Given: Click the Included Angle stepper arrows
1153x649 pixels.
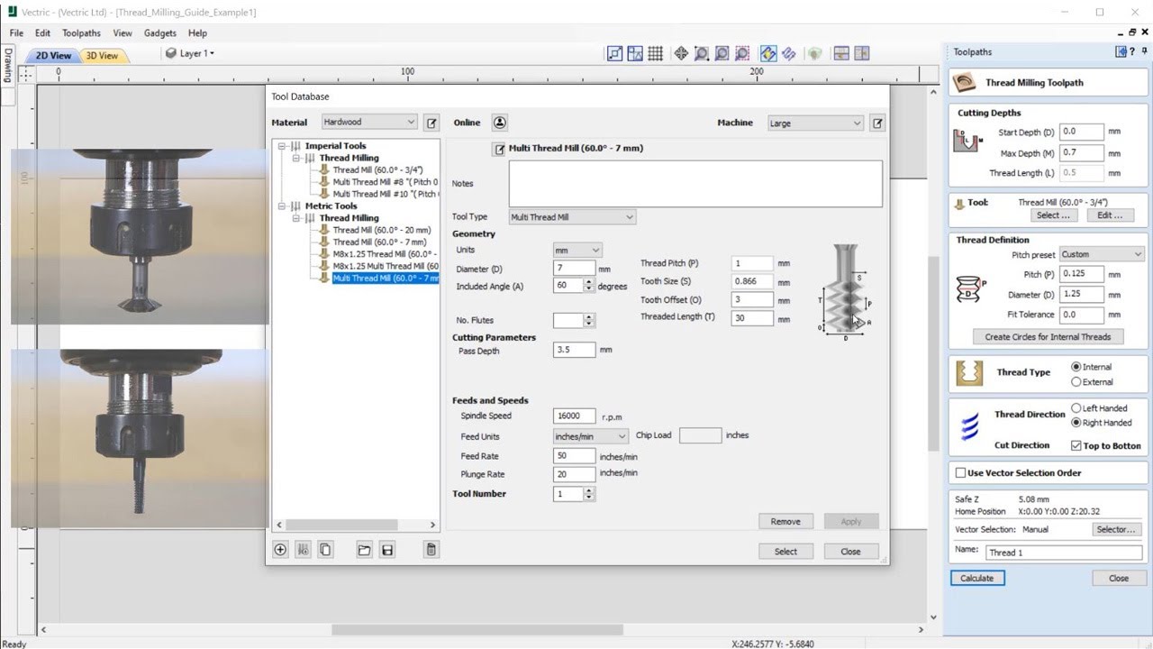Looking at the screenshot, I should [589, 286].
